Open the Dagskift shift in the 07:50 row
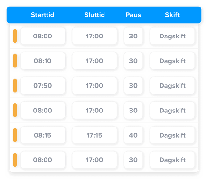The width and height of the screenshot is (208, 179). (172, 86)
